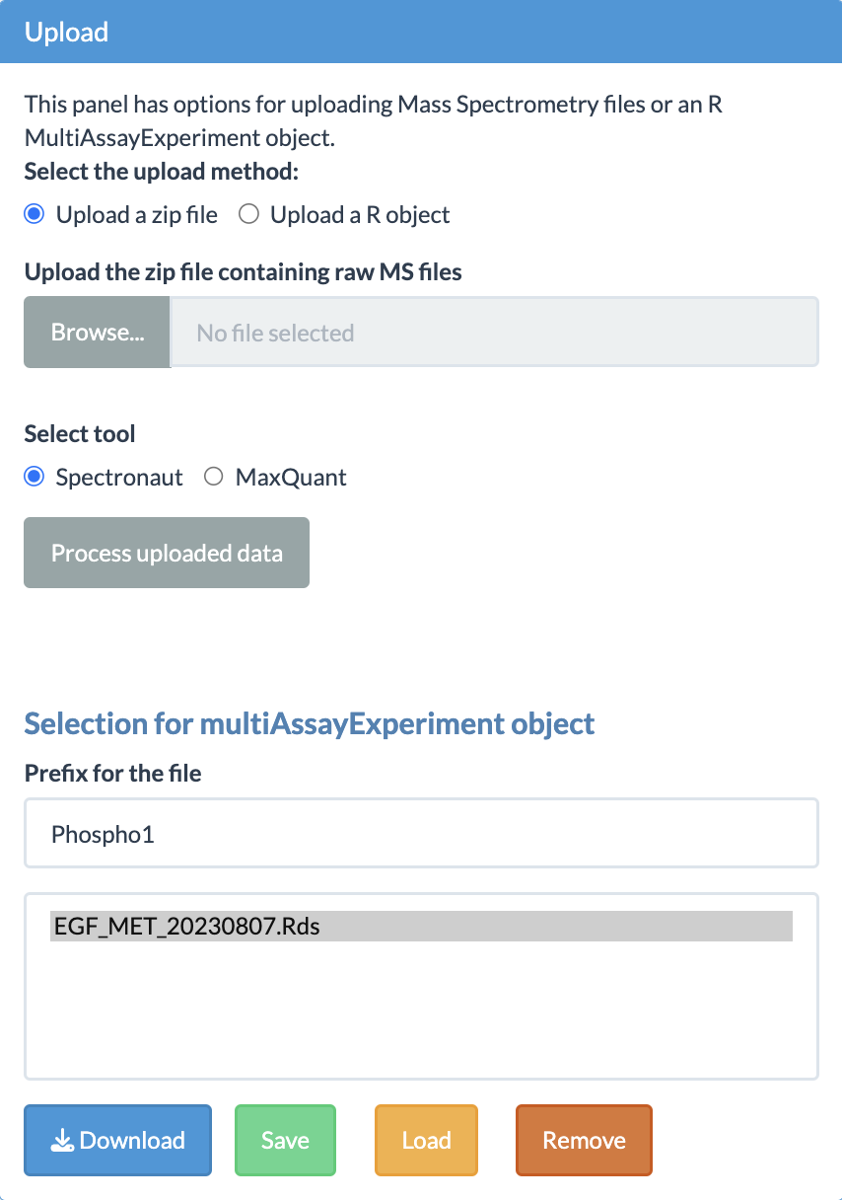Viewport: 842px width, 1200px height.
Task: Click Process uploaded data button
Action: coord(167,553)
